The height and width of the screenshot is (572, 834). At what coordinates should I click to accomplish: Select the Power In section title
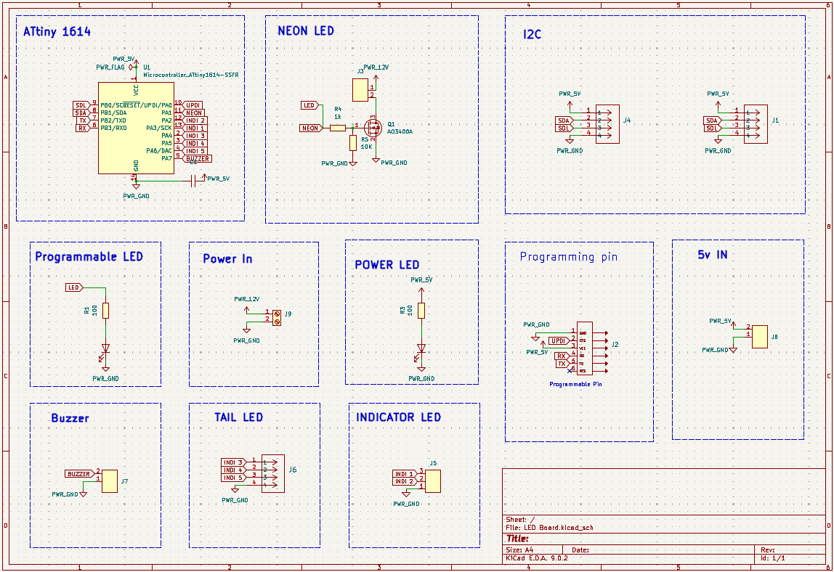pos(227,259)
